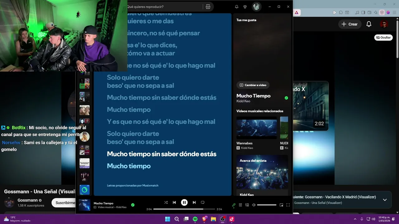The width and height of the screenshot is (399, 224).
Task: Adjust the Spotify volume slider
Action: 267,205
